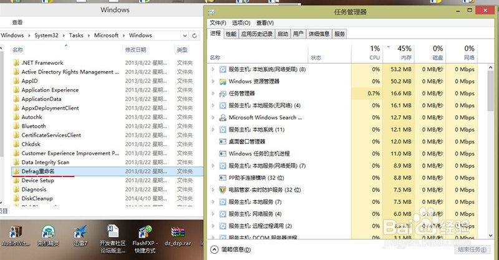Click the Microsoft breadcrumb in address bar

pyautogui.click(x=106, y=36)
